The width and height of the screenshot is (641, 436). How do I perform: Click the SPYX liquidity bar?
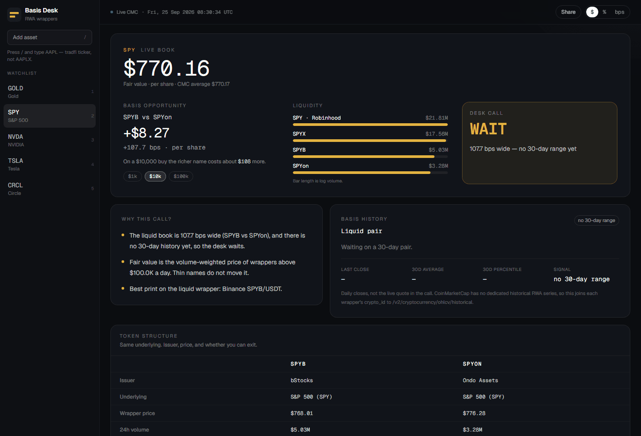pyautogui.click(x=370, y=141)
